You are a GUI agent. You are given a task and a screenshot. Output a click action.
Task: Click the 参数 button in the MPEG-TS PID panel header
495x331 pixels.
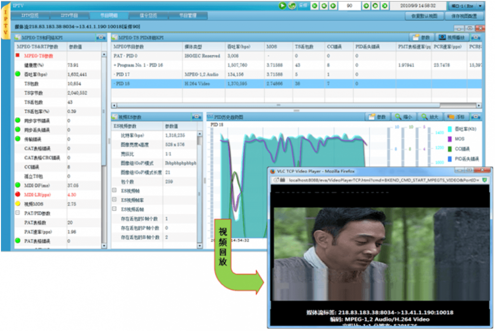click(x=421, y=38)
